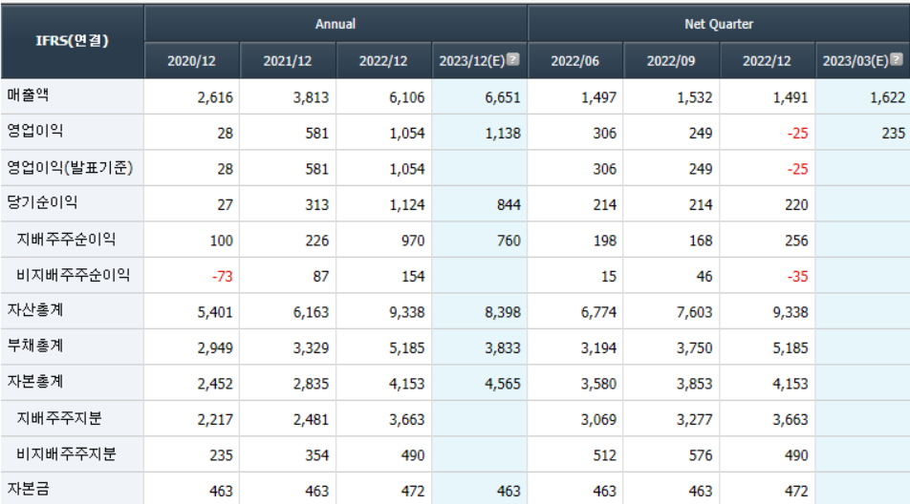Click the 6,106 revenue value

pyautogui.click(x=407, y=97)
